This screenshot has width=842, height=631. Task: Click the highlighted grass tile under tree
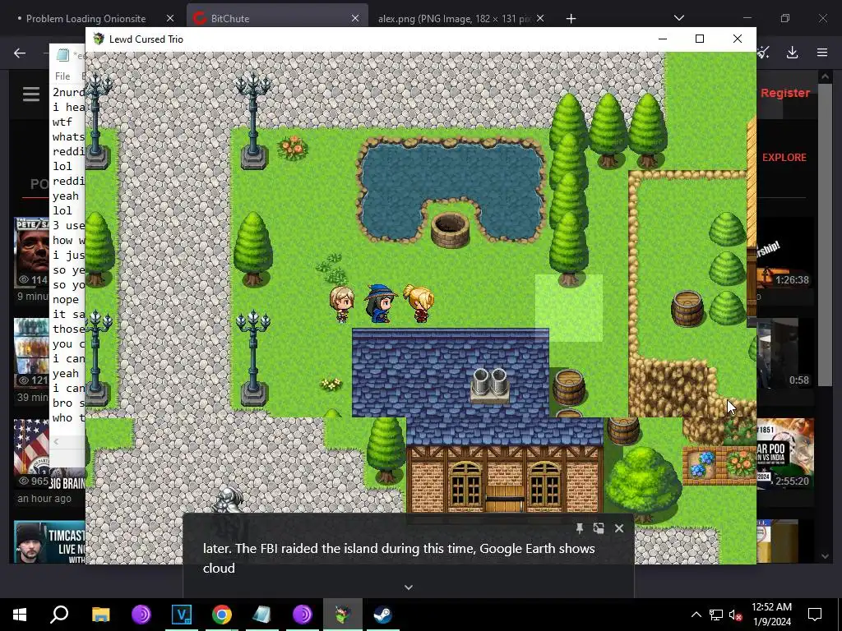569,308
